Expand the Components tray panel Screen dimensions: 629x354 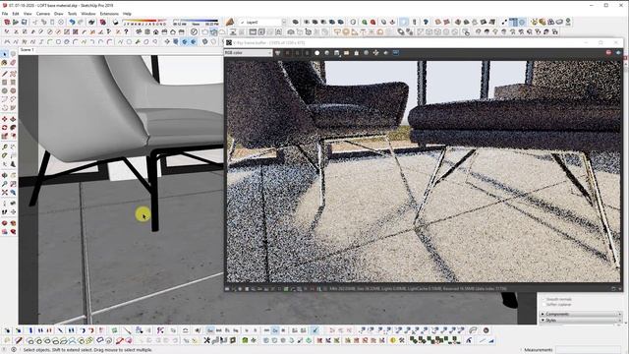[580, 315]
